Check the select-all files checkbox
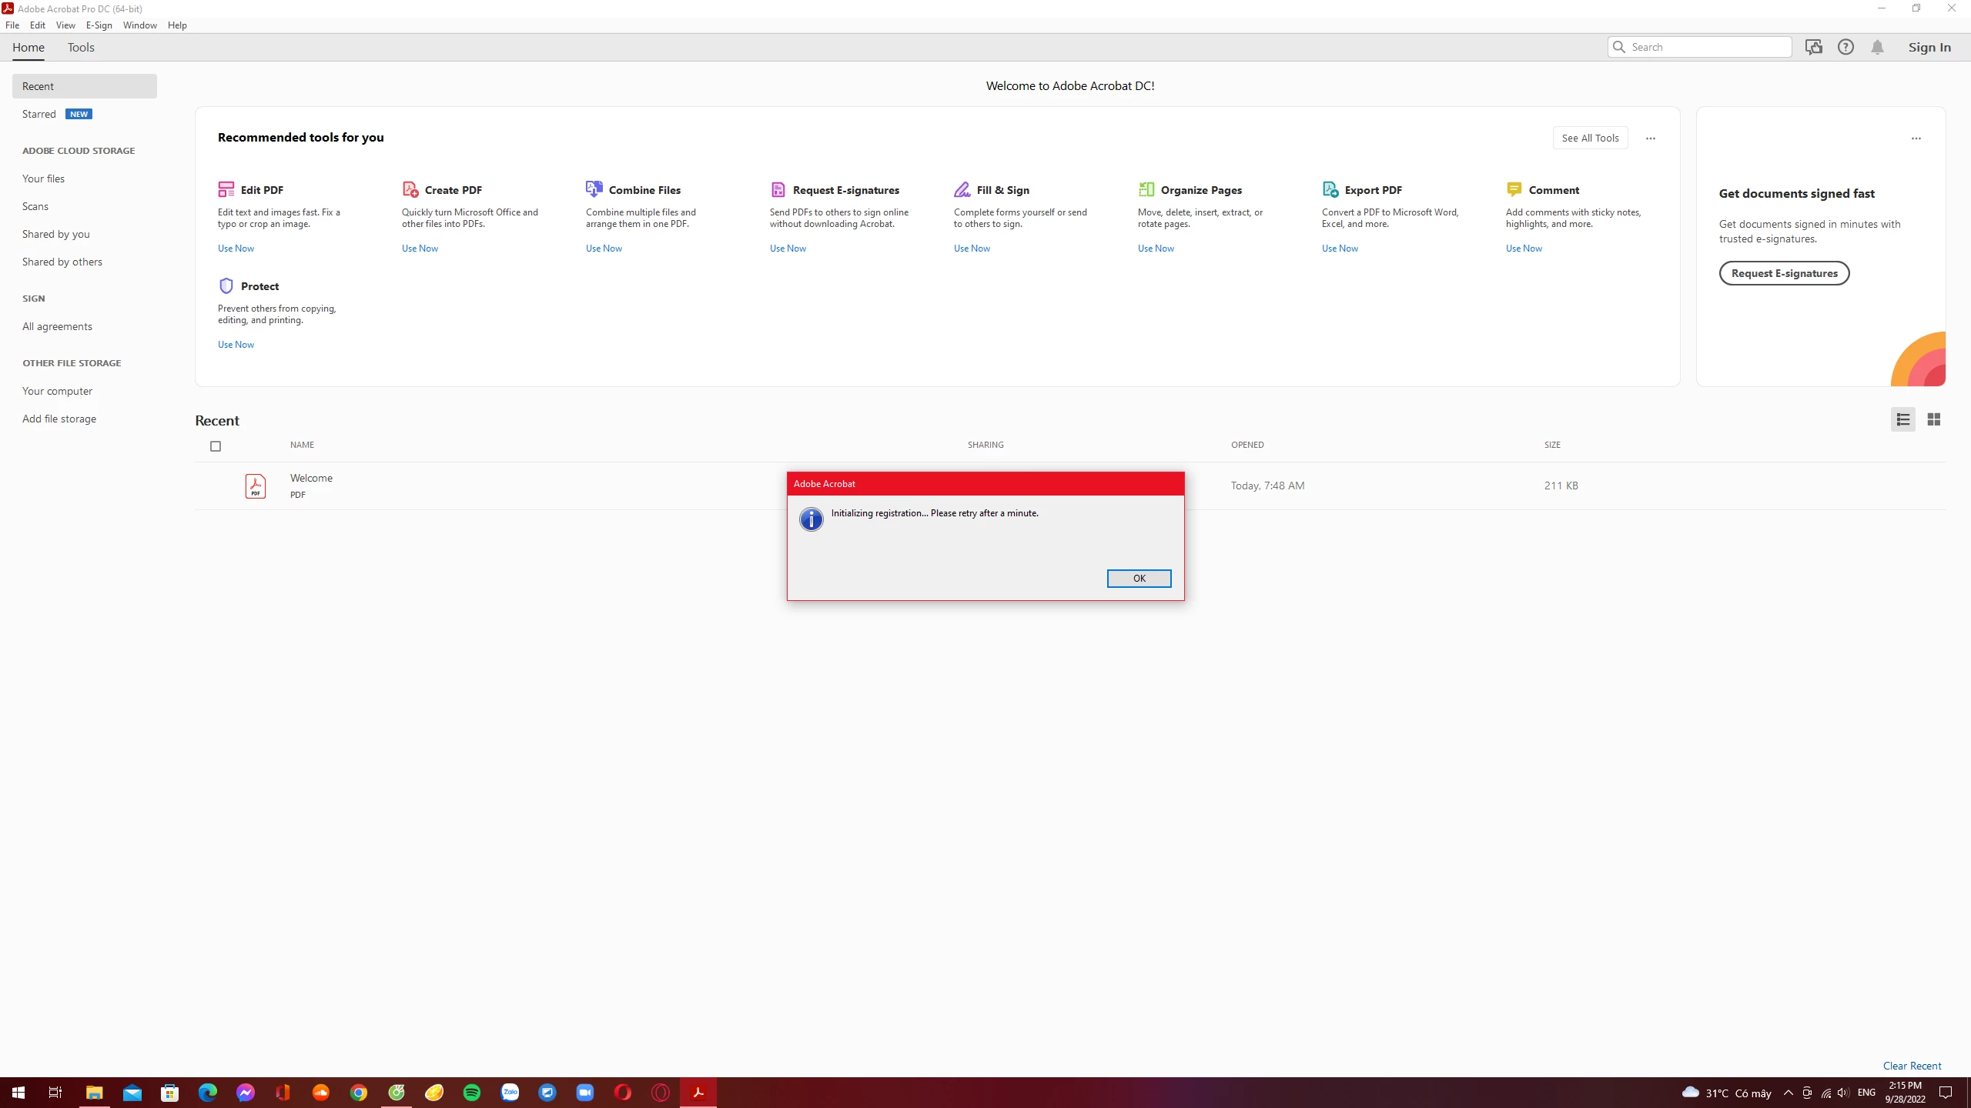Viewport: 1971px width, 1108px height. [x=216, y=446]
